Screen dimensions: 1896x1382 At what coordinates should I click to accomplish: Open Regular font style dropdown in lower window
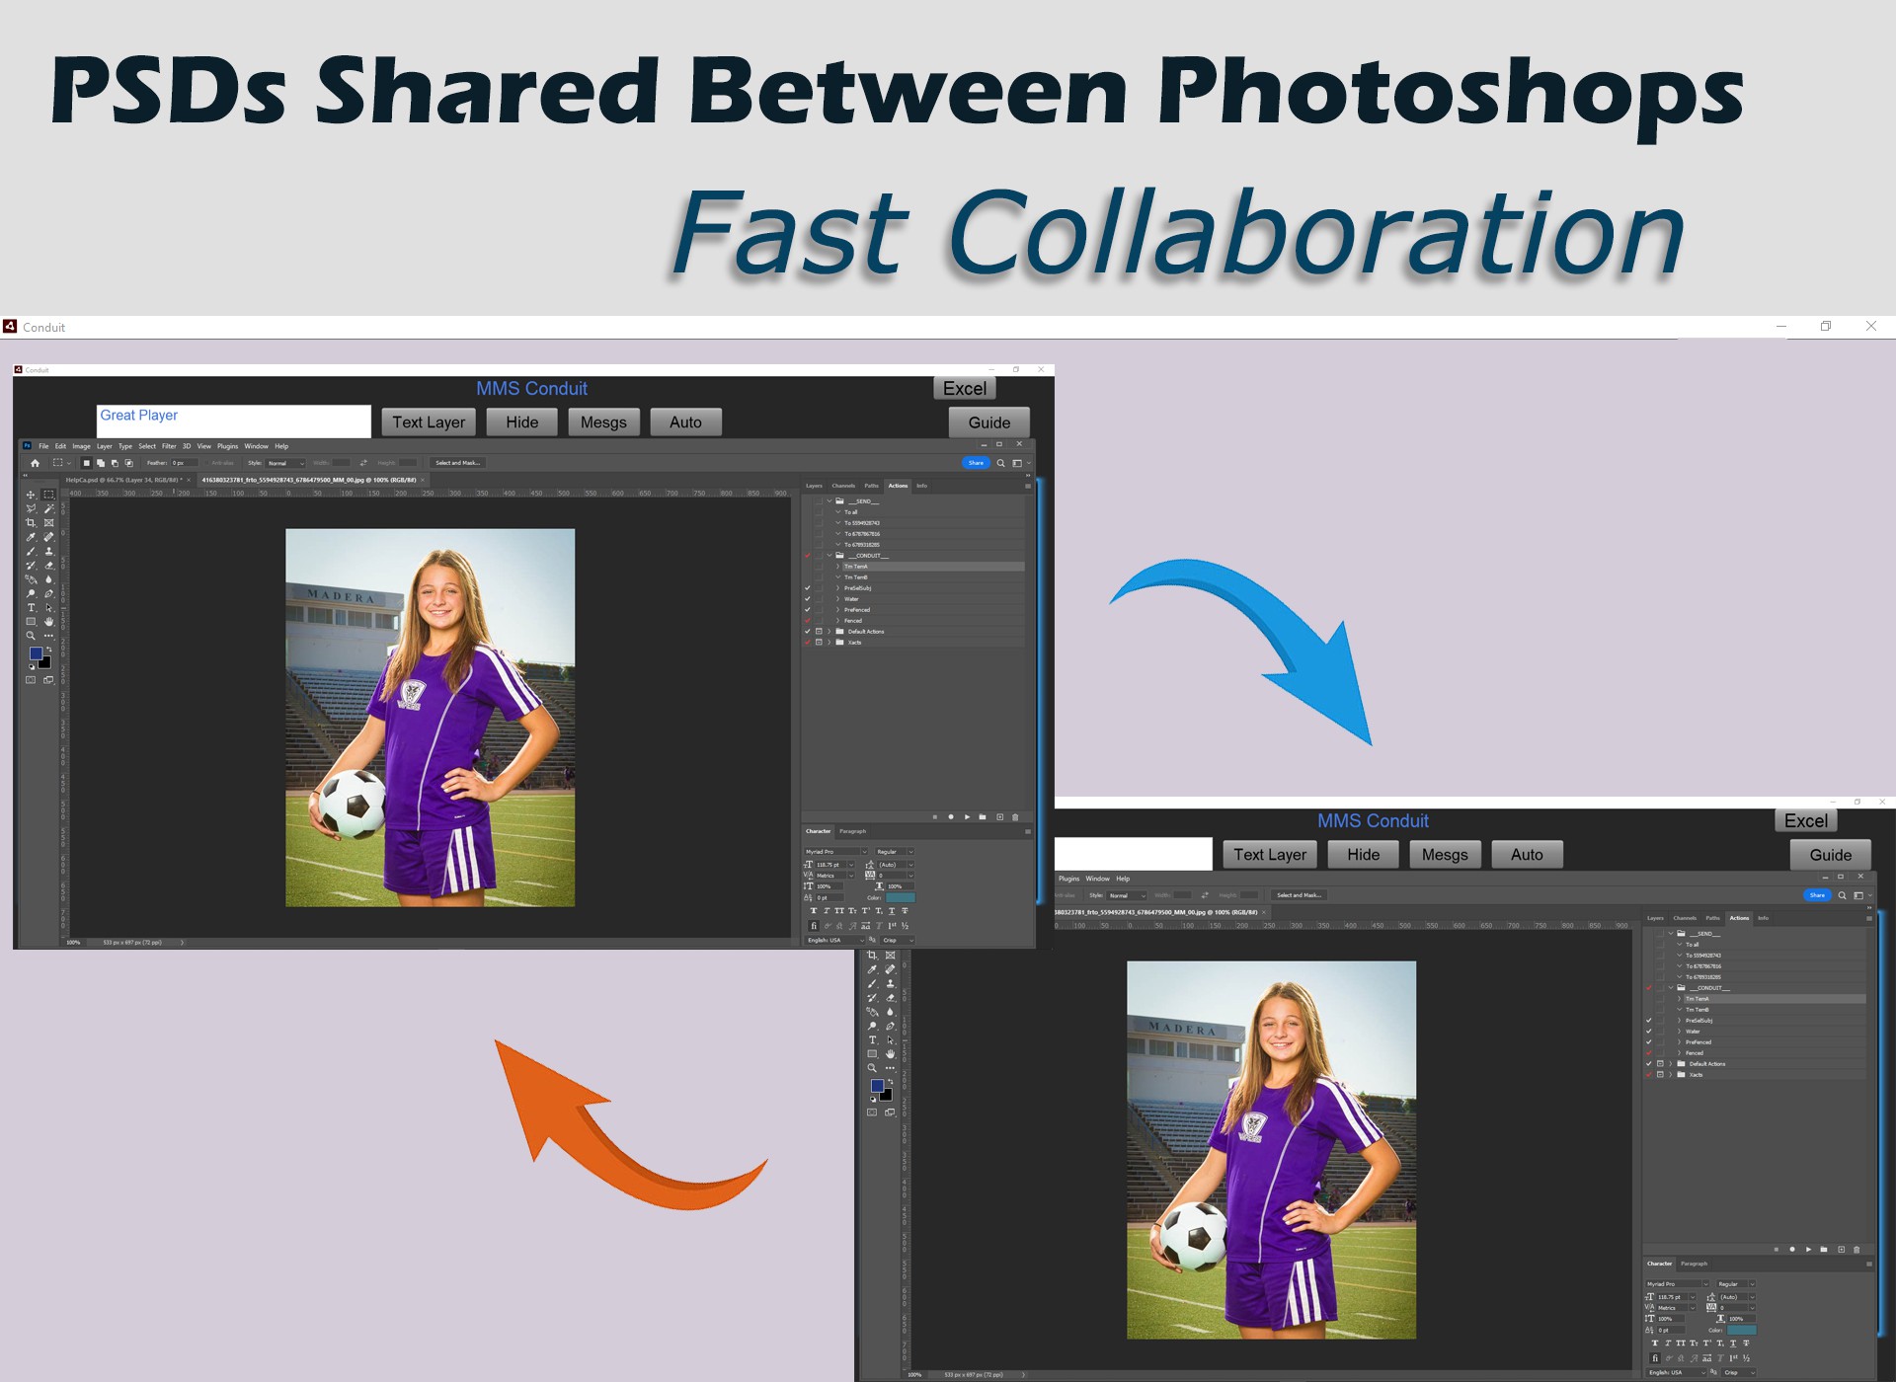click(x=1736, y=1284)
